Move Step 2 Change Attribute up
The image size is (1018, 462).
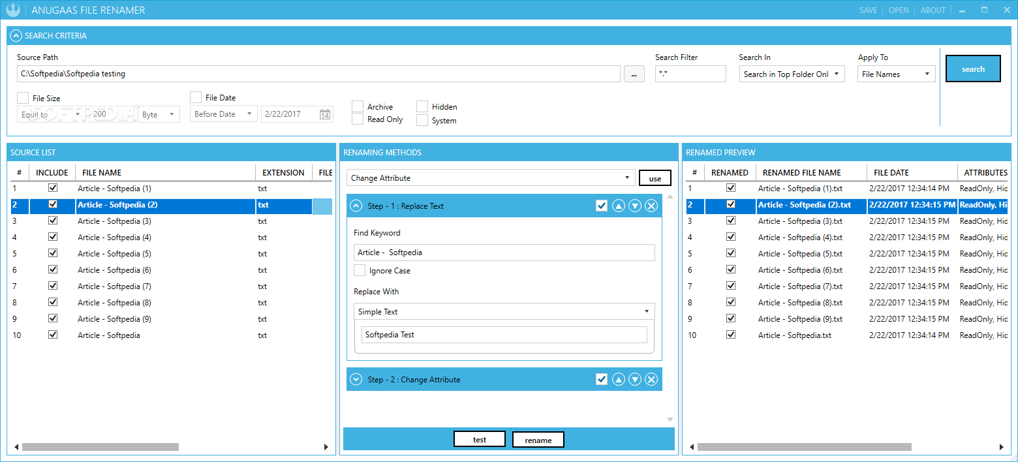pyautogui.click(x=619, y=379)
